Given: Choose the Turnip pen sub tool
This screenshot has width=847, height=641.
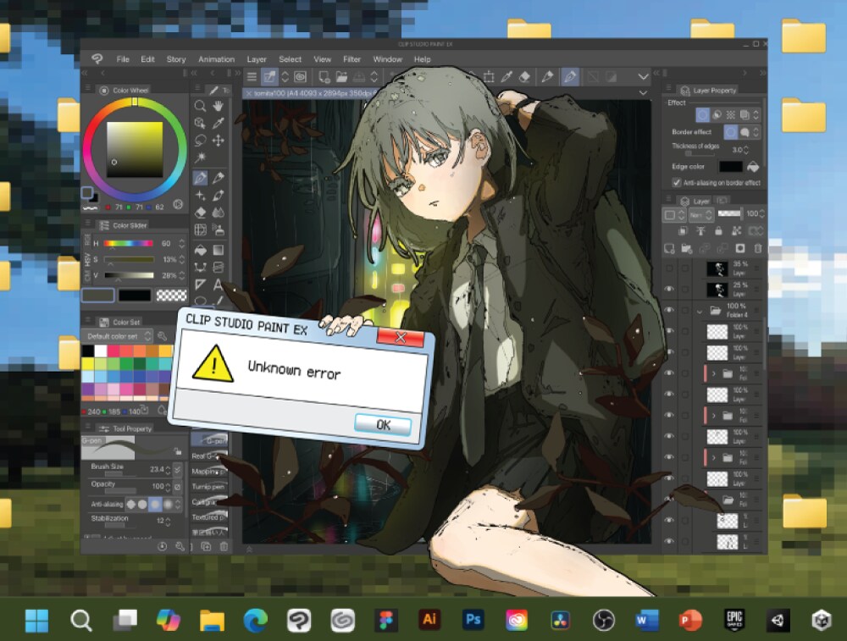Looking at the screenshot, I should [x=208, y=487].
